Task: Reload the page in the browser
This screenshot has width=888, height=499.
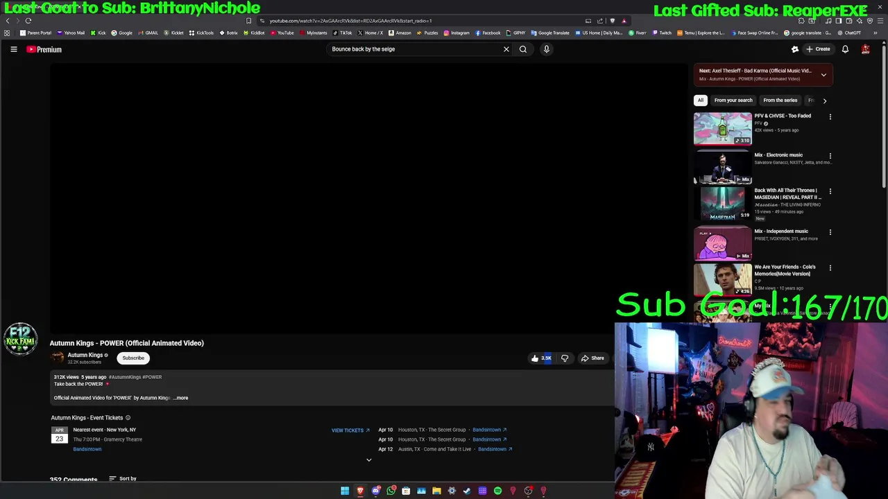Action: coord(28,21)
